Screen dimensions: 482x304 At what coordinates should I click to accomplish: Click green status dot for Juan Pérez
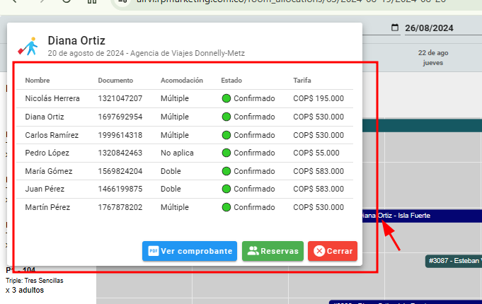(226, 189)
